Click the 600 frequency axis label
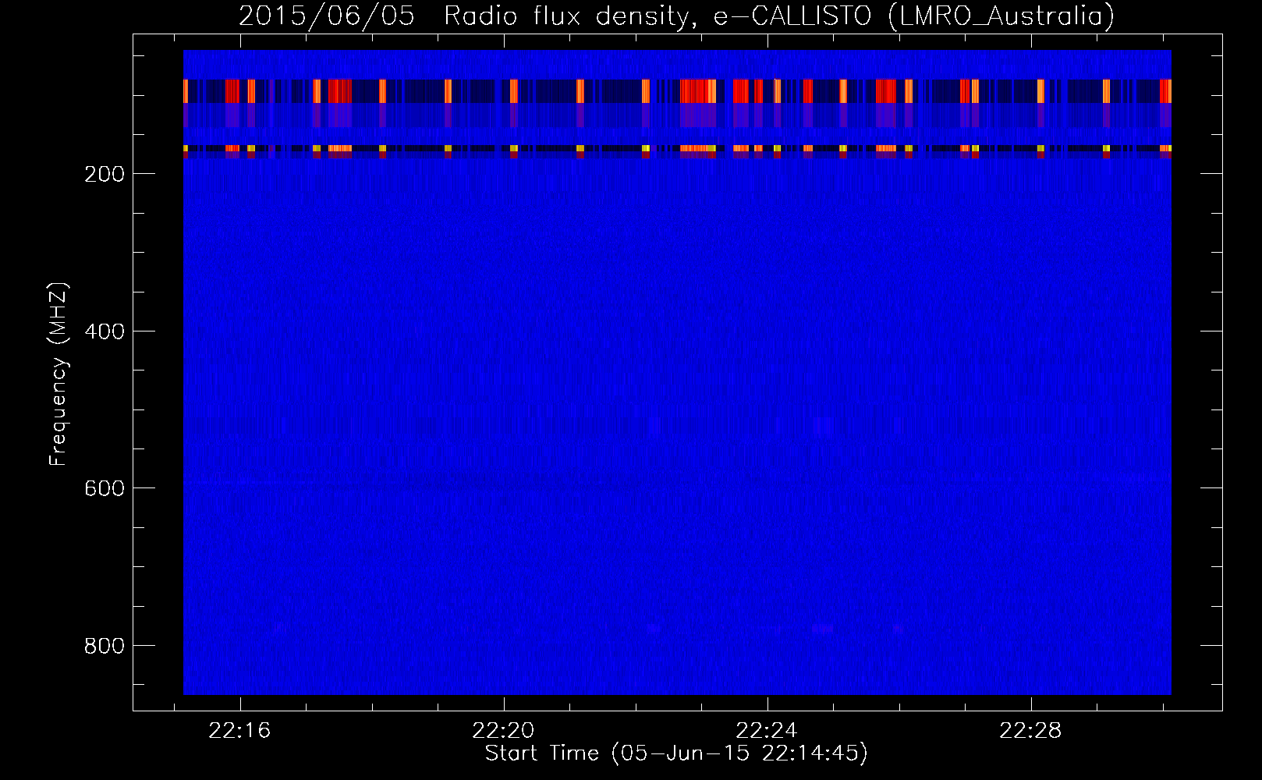Screen dimensions: 1262x780 [x=104, y=488]
